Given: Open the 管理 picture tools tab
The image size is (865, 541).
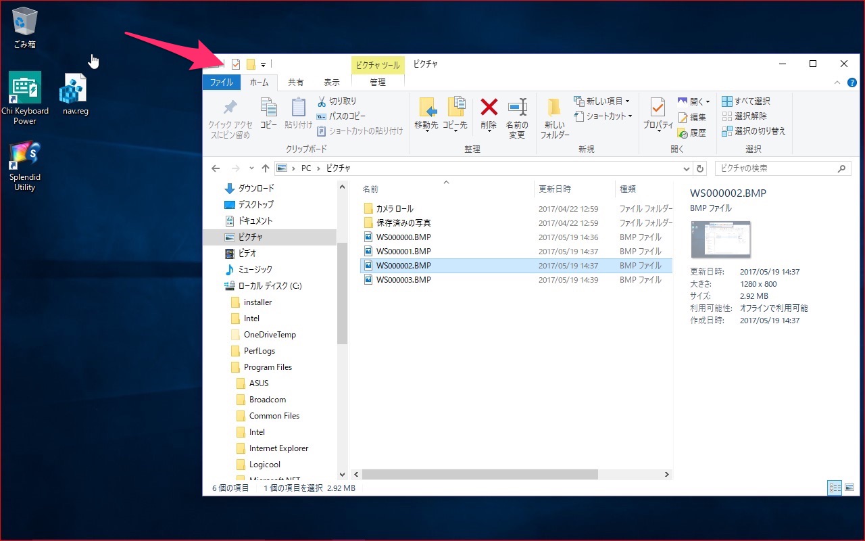Looking at the screenshot, I should pyautogui.click(x=378, y=82).
